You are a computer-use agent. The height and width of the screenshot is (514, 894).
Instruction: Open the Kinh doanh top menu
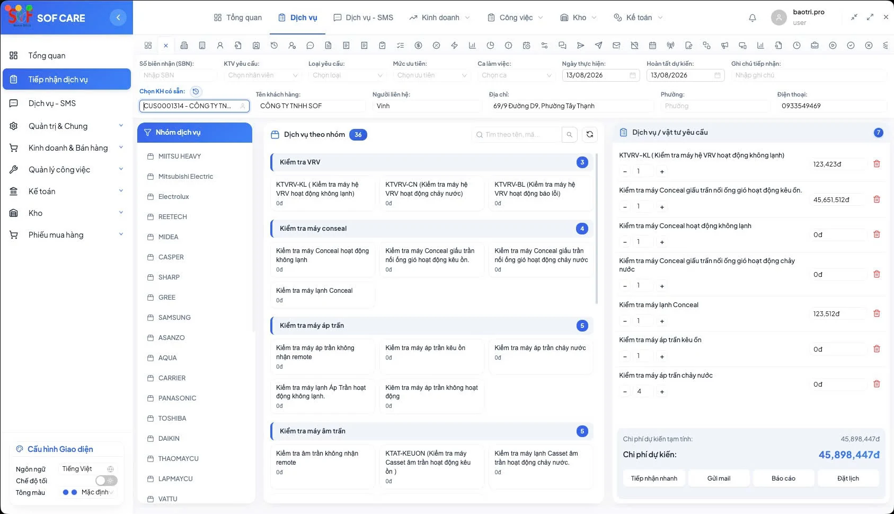pyautogui.click(x=439, y=18)
